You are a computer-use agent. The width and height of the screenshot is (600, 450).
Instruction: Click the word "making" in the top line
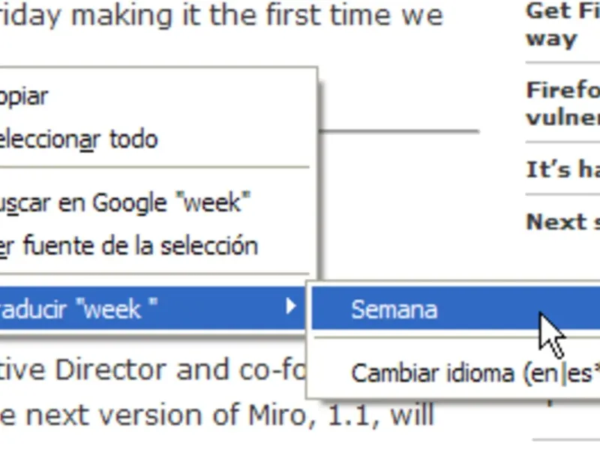tap(124, 15)
